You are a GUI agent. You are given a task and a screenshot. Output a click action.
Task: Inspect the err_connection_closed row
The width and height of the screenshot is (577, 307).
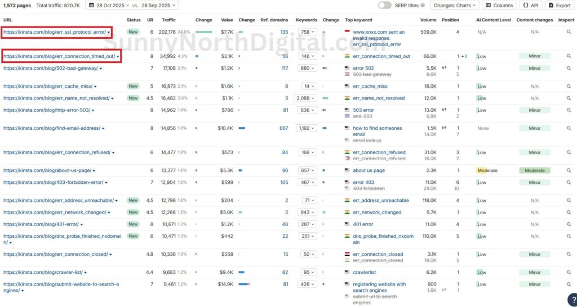pyautogui.click(x=569, y=255)
